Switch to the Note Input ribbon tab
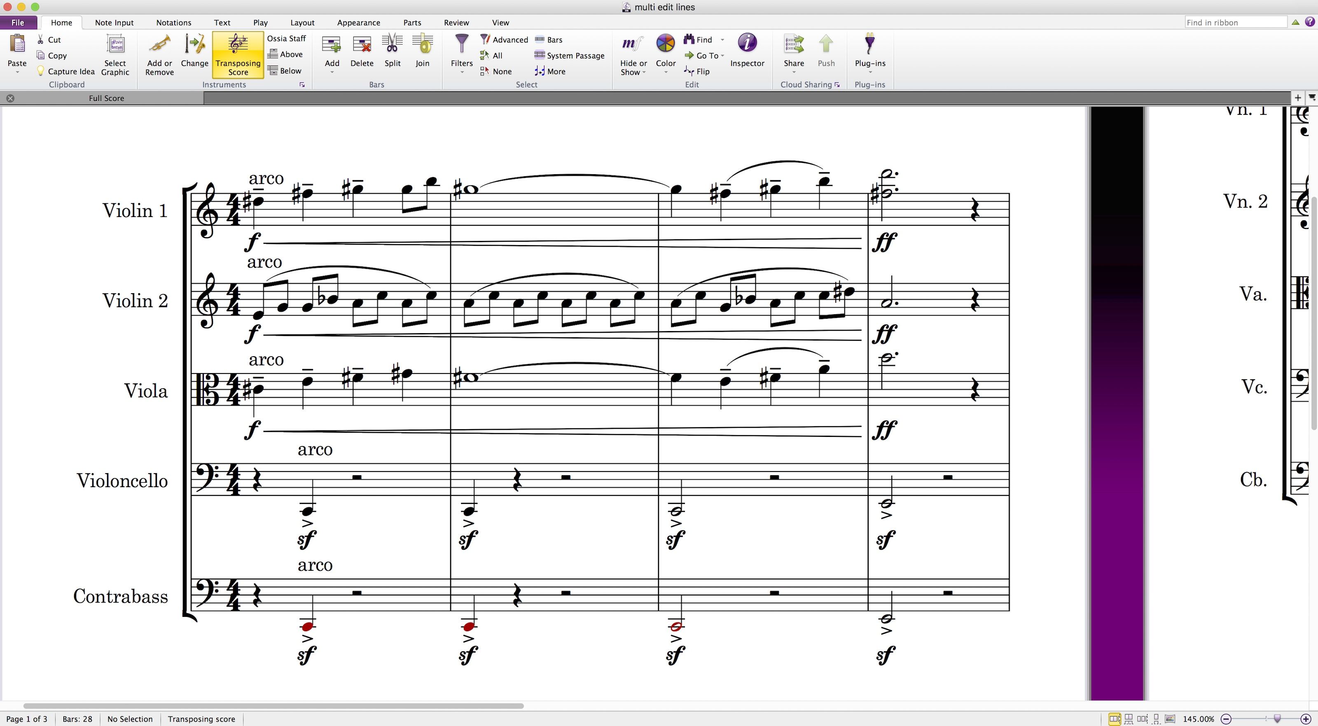This screenshot has height=726, width=1318. click(114, 23)
